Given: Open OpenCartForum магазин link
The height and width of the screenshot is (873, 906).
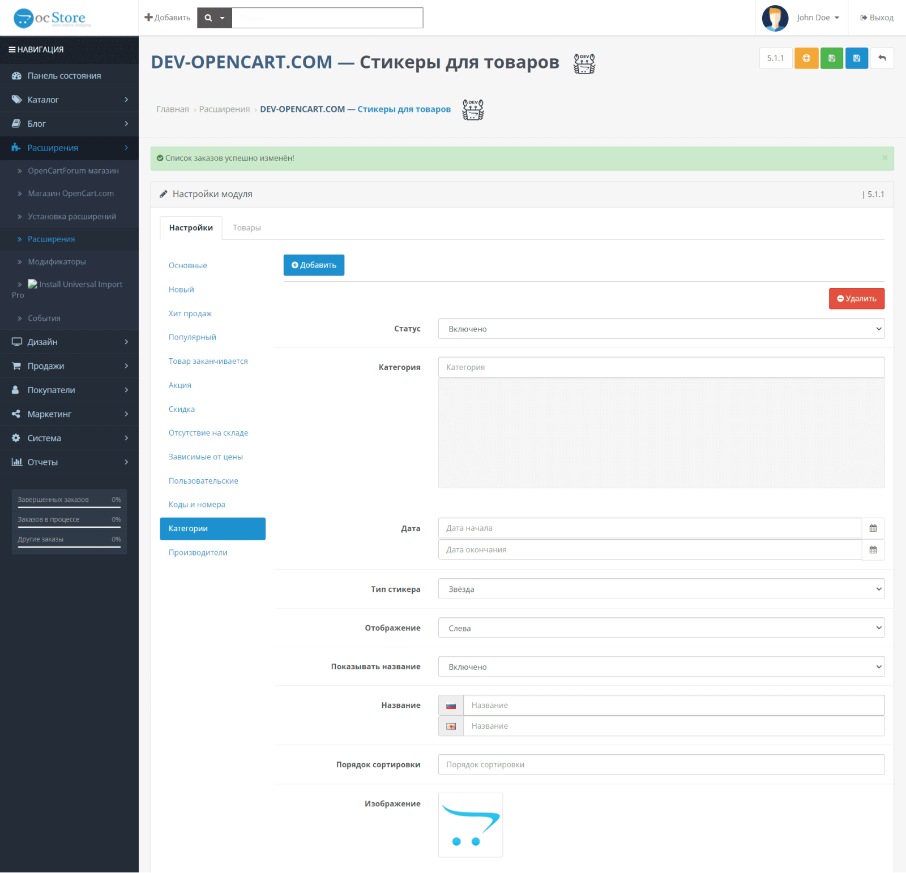Looking at the screenshot, I should tap(69, 171).
